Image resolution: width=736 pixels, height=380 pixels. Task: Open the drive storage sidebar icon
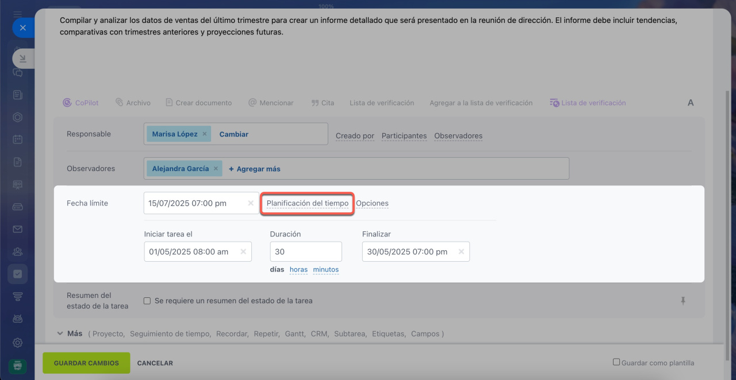tap(18, 207)
